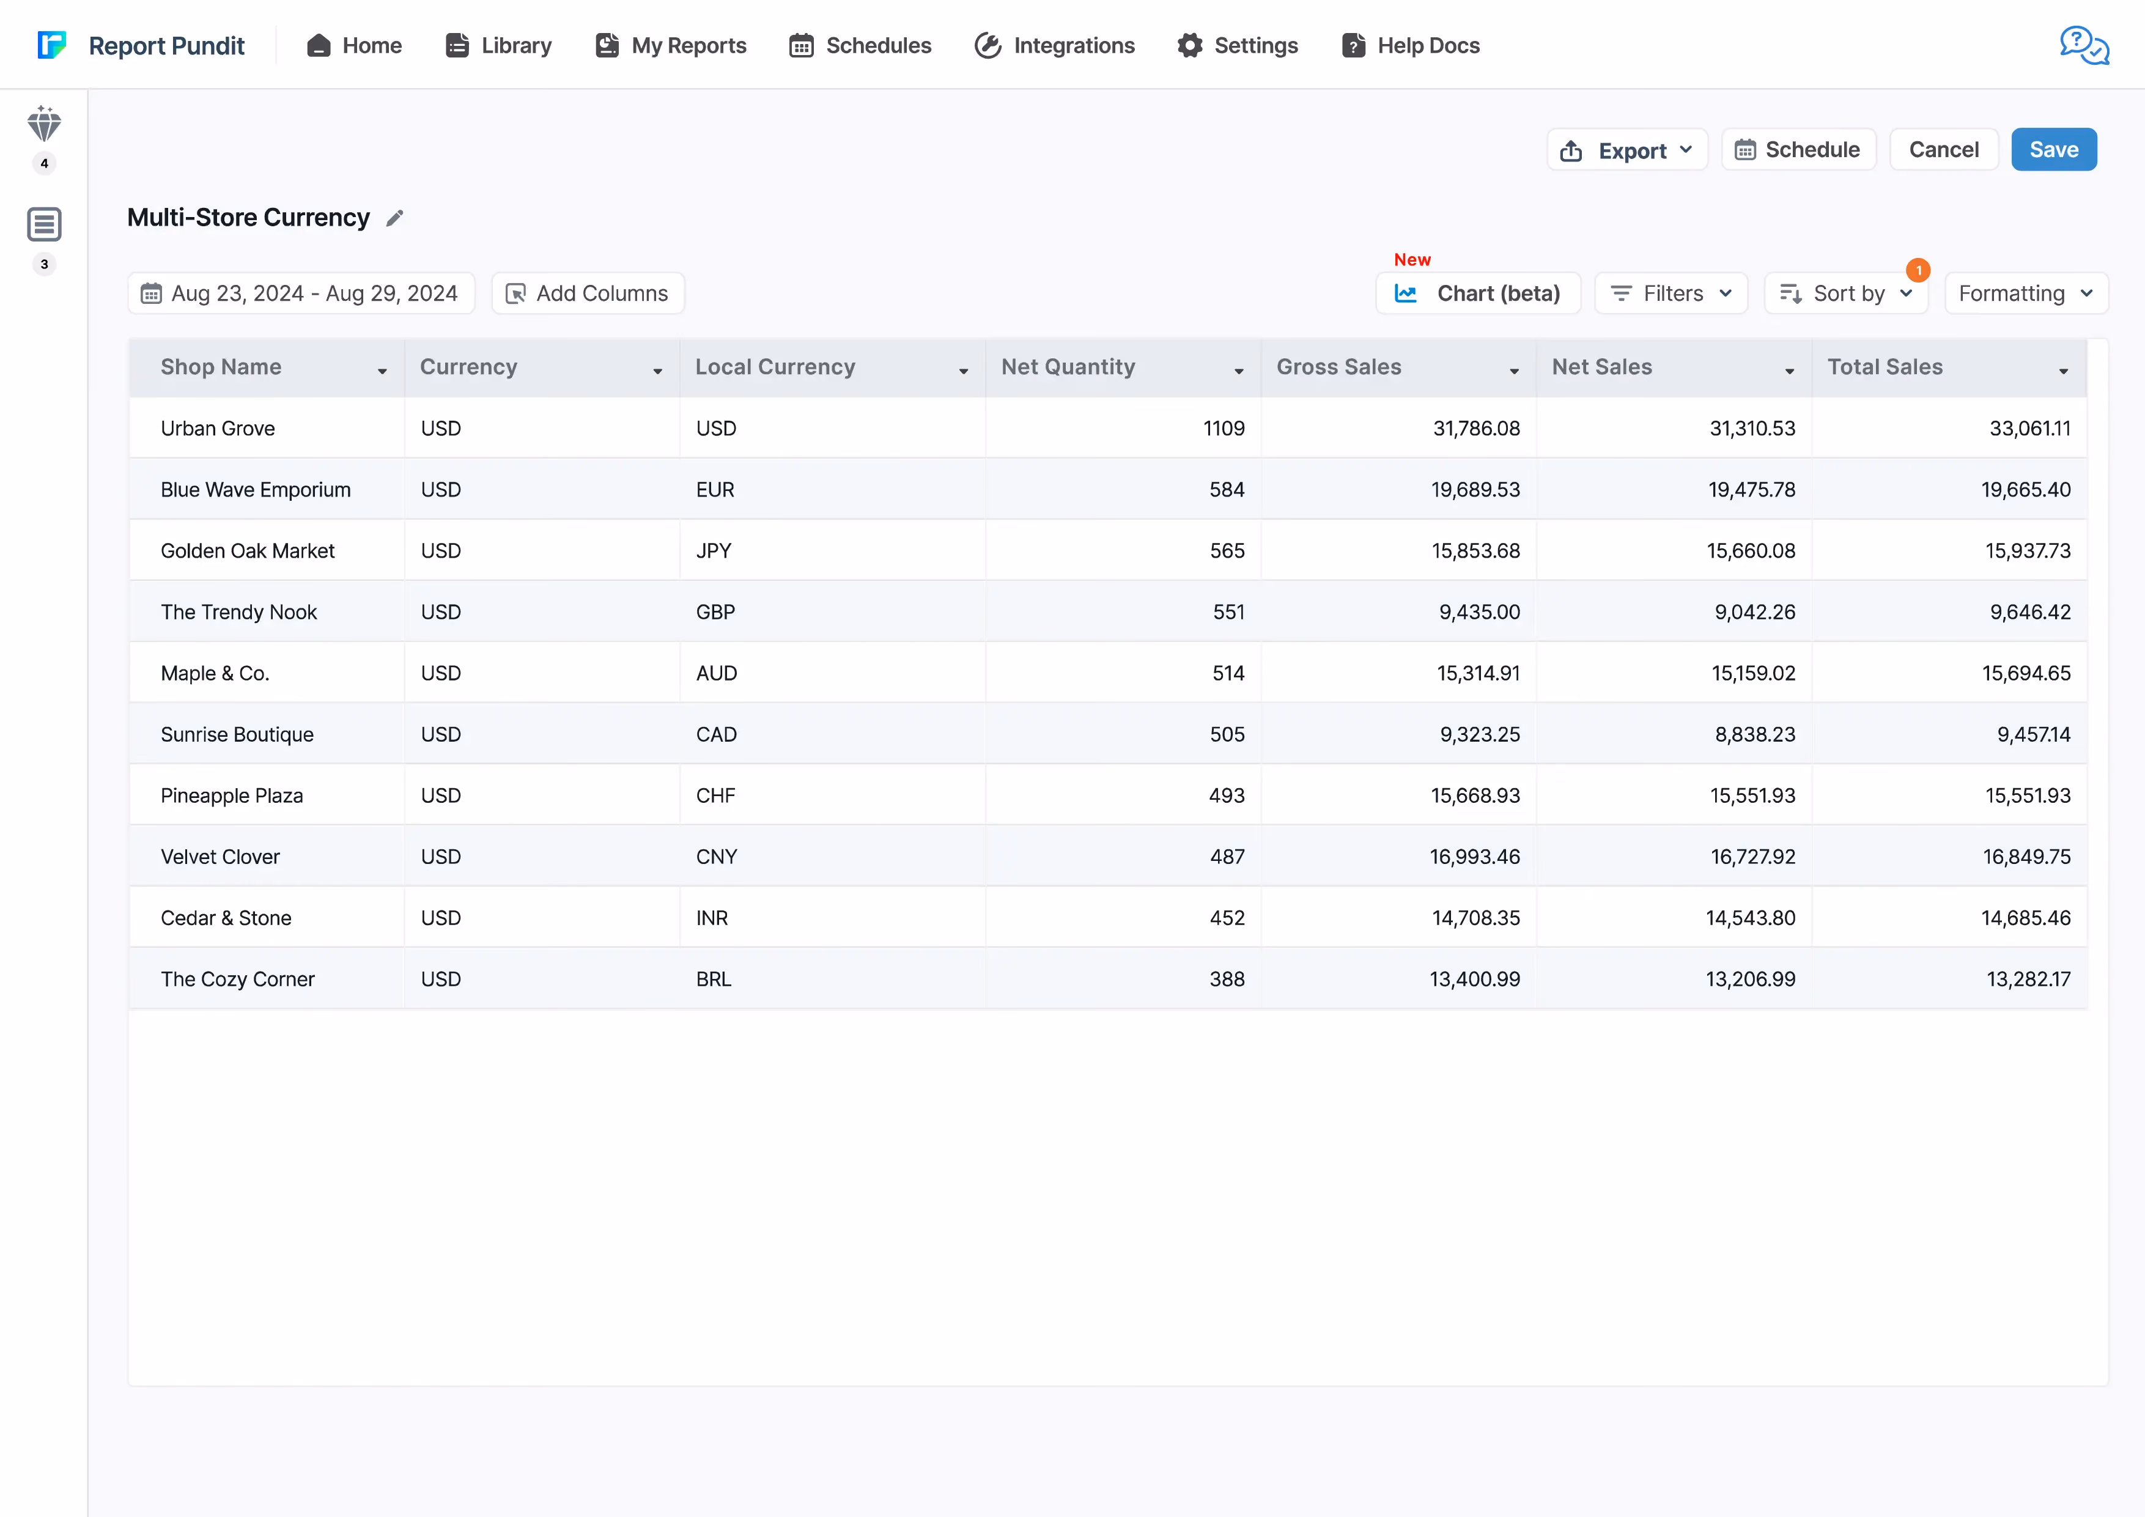Click the Cancel button
2145x1517 pixels.
tap(1944, 149)
